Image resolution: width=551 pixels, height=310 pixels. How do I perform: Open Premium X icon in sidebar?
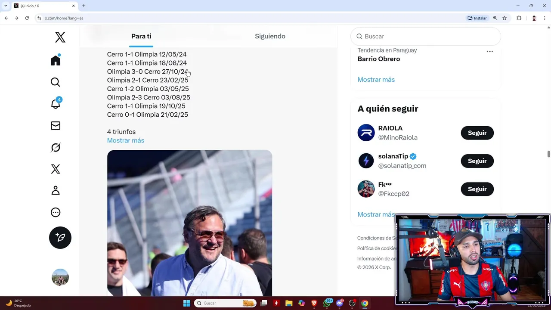point(56,169)
